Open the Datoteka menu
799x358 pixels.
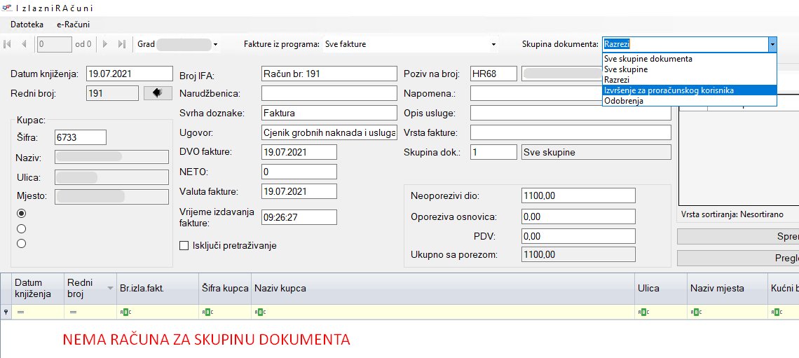tap(27, 24)
